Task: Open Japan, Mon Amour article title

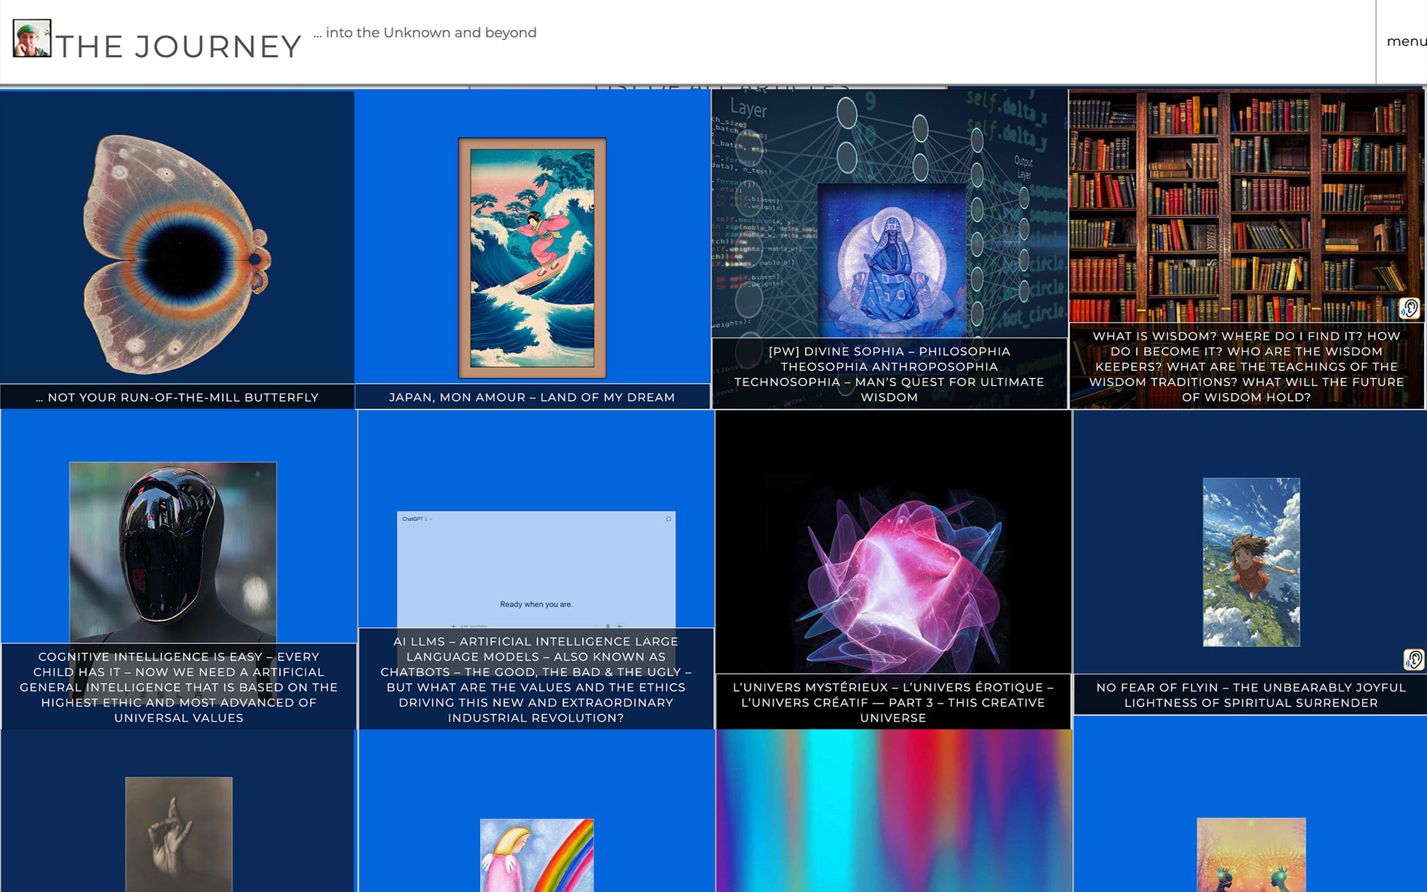Action: click(x=532, y=397)
